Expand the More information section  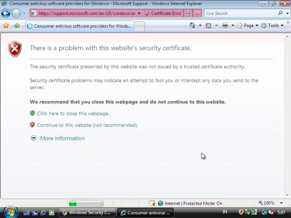[33, 138]
